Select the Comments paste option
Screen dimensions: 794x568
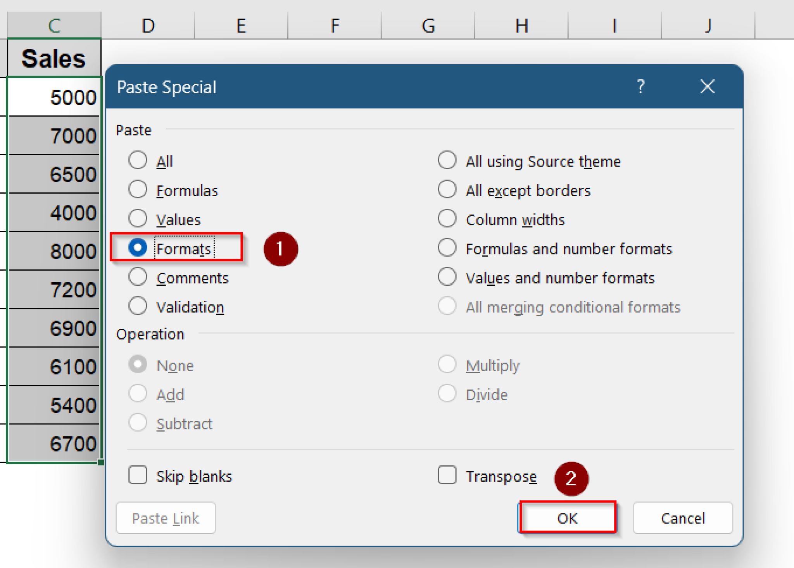[138, 276]
